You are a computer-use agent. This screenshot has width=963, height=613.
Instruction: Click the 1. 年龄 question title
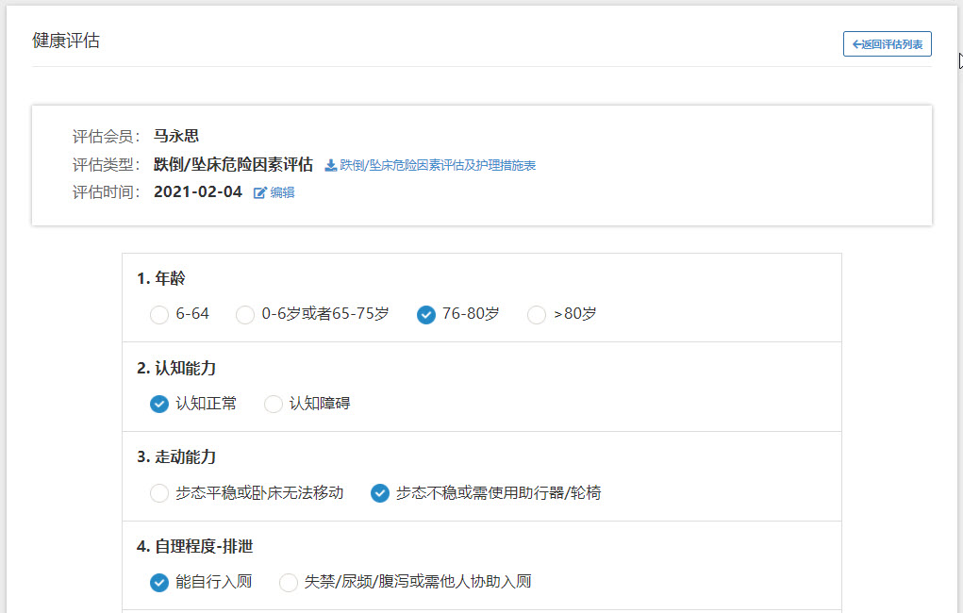(x=161, y=278)
